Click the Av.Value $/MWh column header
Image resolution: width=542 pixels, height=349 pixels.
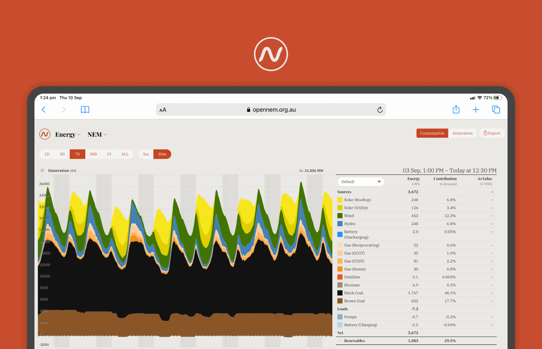point(485,181)
